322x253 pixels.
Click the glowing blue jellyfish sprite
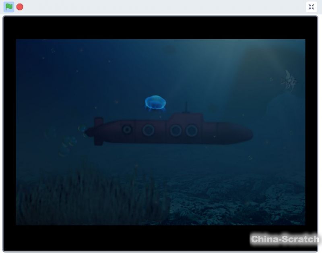click(155, 103)
